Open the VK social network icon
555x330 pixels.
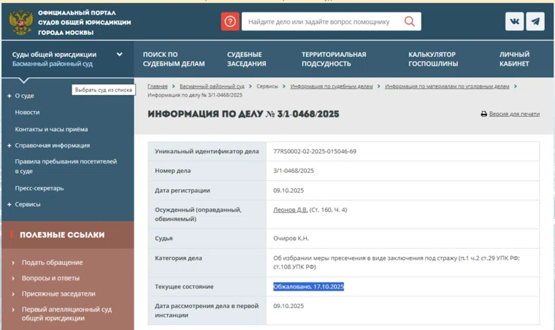point(514,22)
